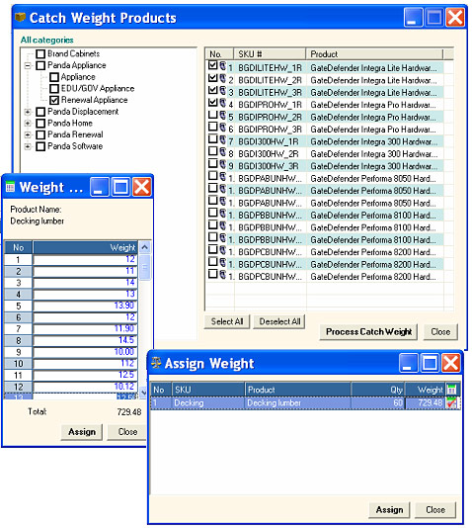Expand the Panda Software tree node
The height and width of the screenshot is (528, 472).
[x=28, y=146]
